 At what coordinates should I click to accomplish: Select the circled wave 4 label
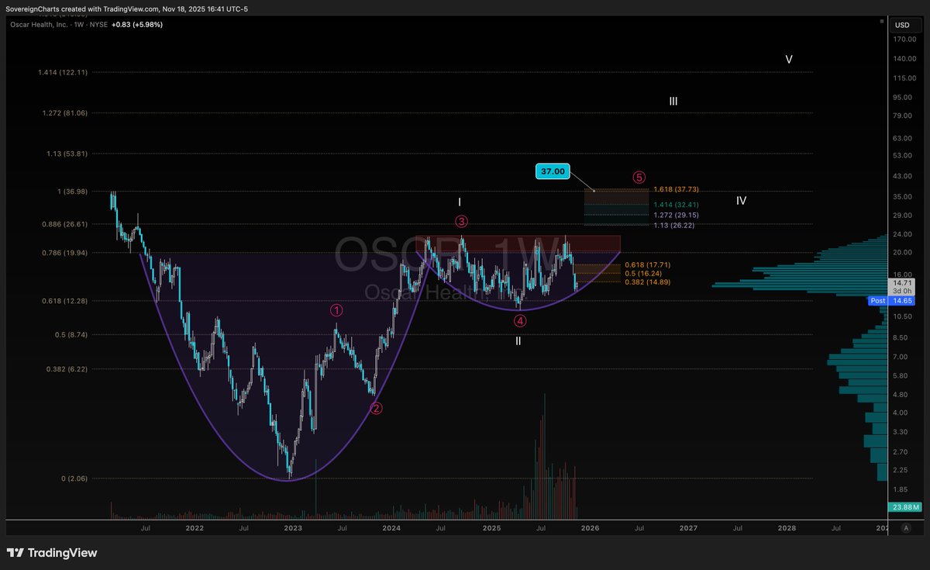520,320
